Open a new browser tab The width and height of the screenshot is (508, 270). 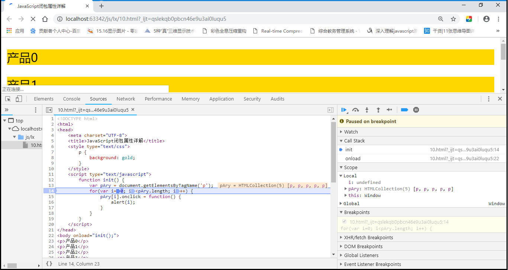pyautogui.click(x=101, y=6)
